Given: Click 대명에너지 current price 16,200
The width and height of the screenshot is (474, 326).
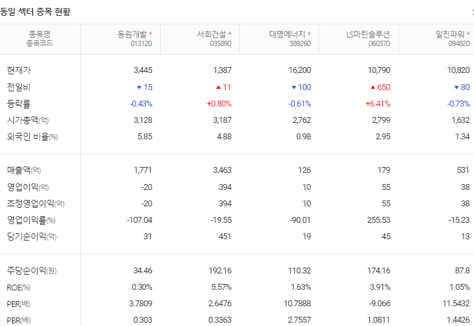Looking at the screenshot, I should pyautogui.click(x=300, y=70).
